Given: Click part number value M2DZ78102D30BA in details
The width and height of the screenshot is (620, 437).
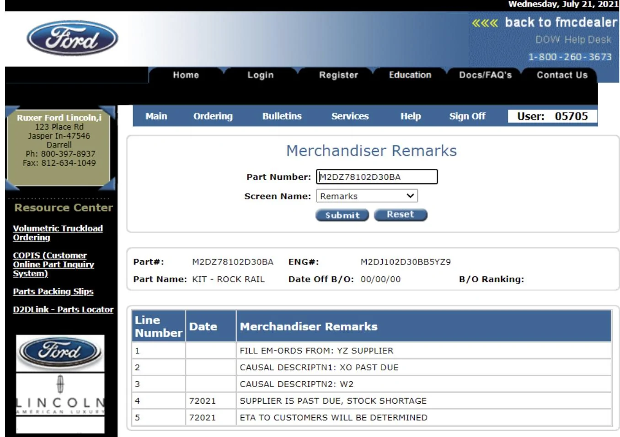Looking at the screenshot, I should coord(233,262).
